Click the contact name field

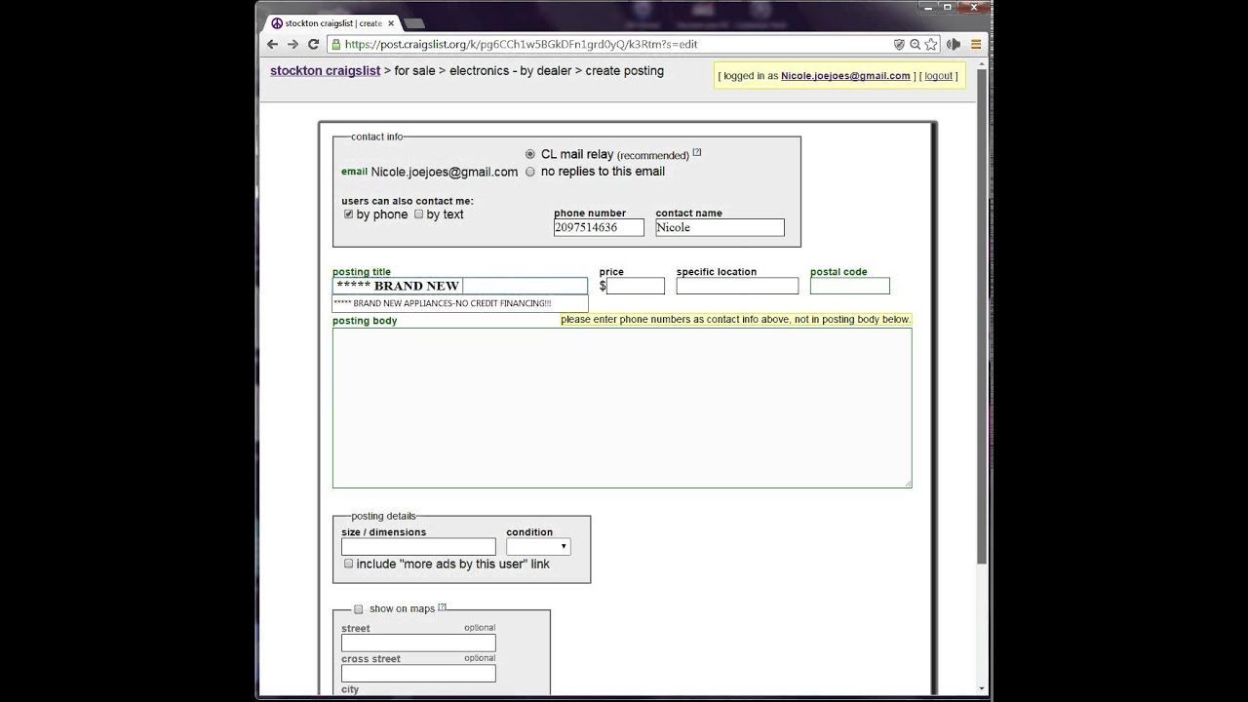click(x=720, y=227)
